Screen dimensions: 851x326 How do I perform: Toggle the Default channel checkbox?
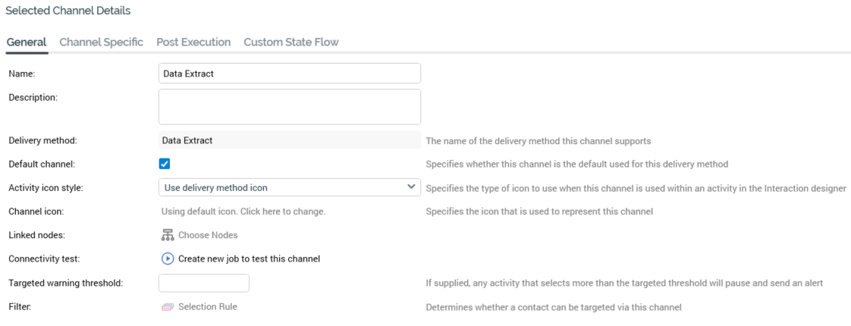click(165, 164)
